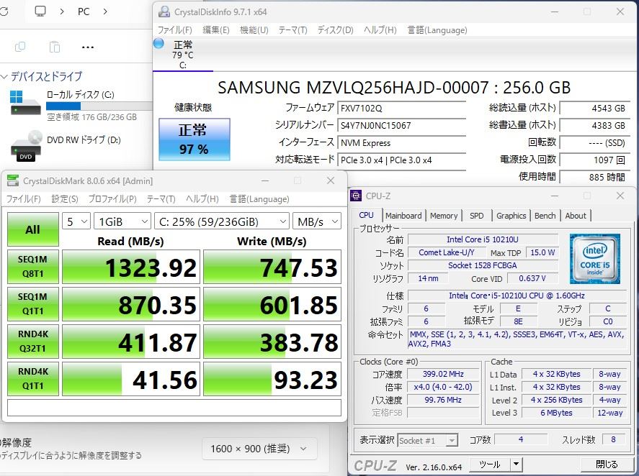The image size is (639, 476).
Task: Click the copy icon in Explorer toolbar
Action: click(20, 47)
